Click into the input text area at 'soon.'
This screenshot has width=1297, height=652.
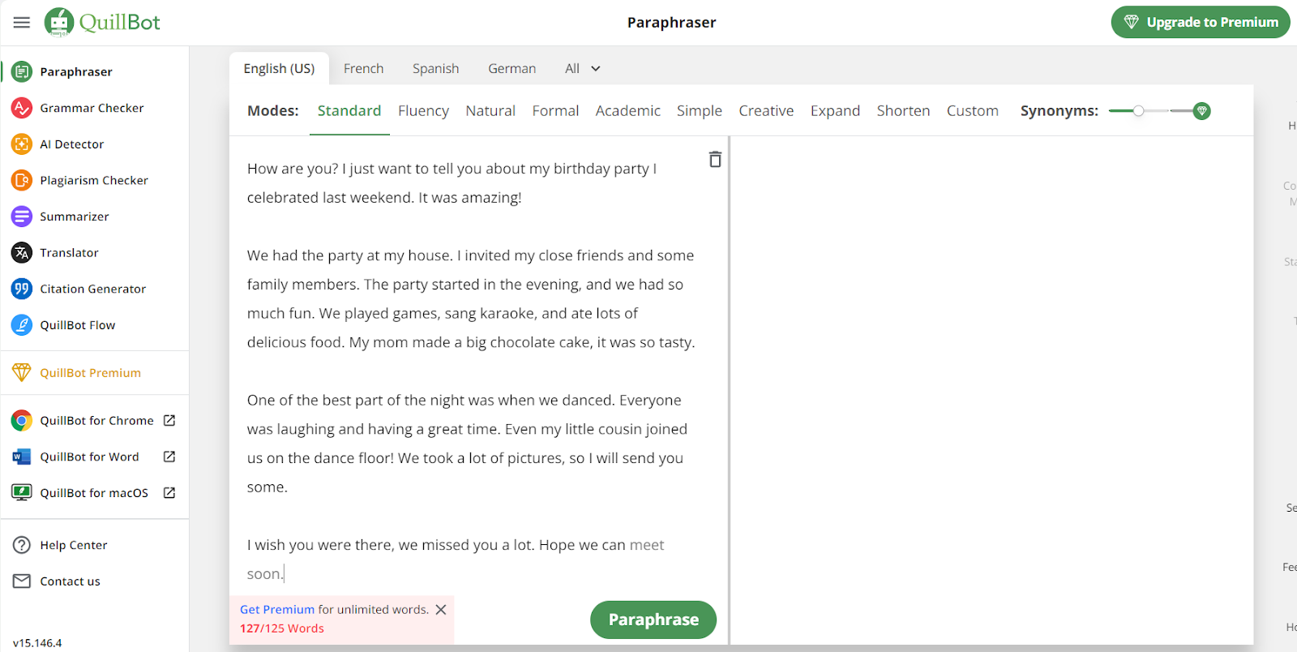point(264,574)
